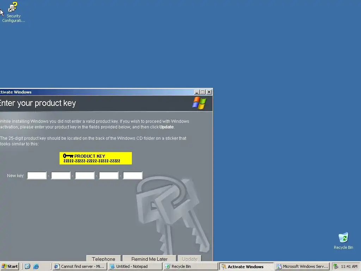The width and height of the screenshot is (361, 271).
Task: Click the Windows flag logo in the header
Action: 199,103
